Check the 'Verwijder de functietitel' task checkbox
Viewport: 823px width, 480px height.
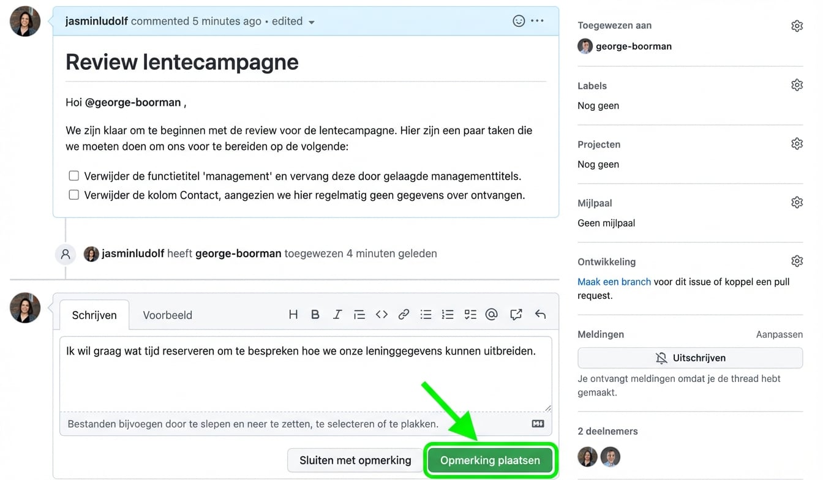tap(73, 176)
